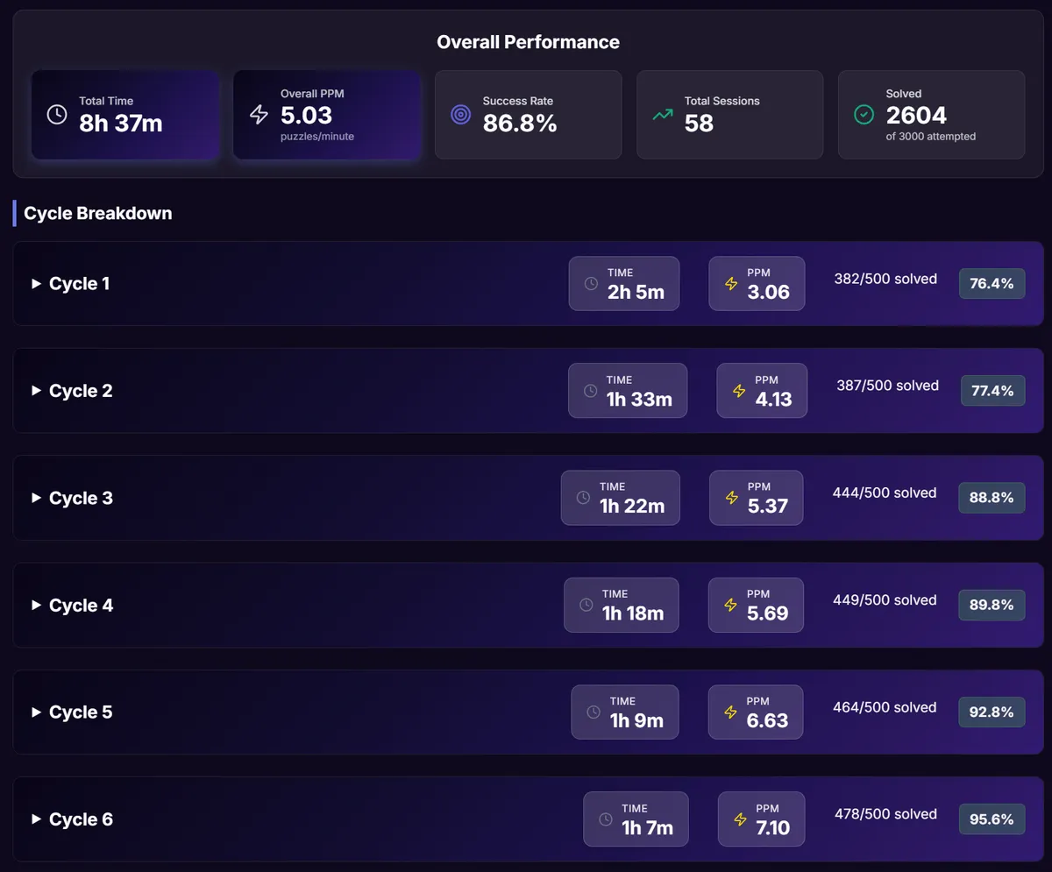Expand the Cycle 2 row arrow
This screenshot has height=872, width=1052.
click(36, 391)
